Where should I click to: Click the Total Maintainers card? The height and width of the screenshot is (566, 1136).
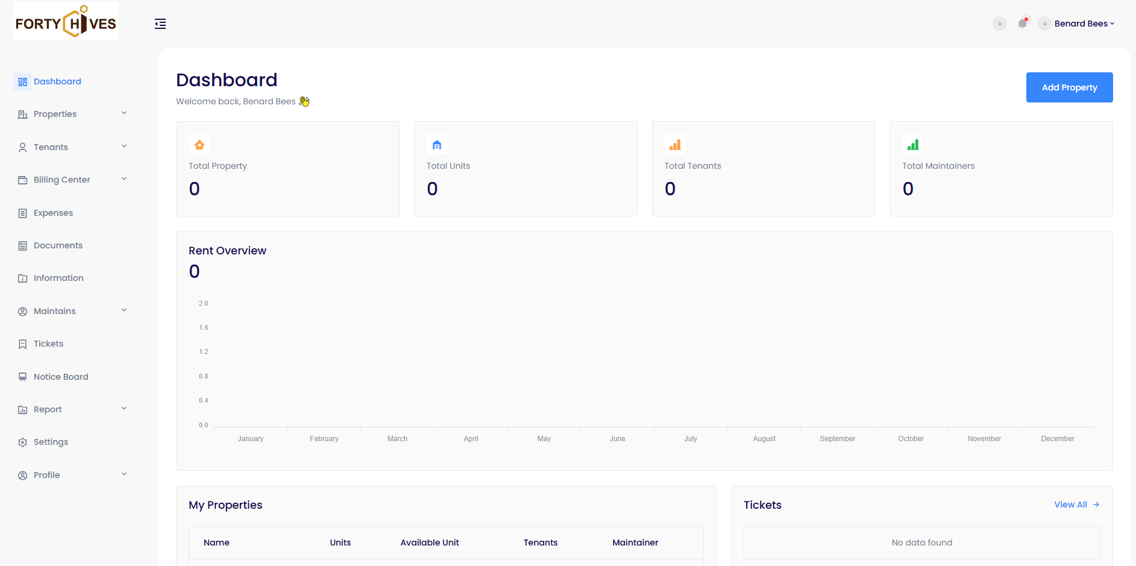click(x=1001, y=169)
